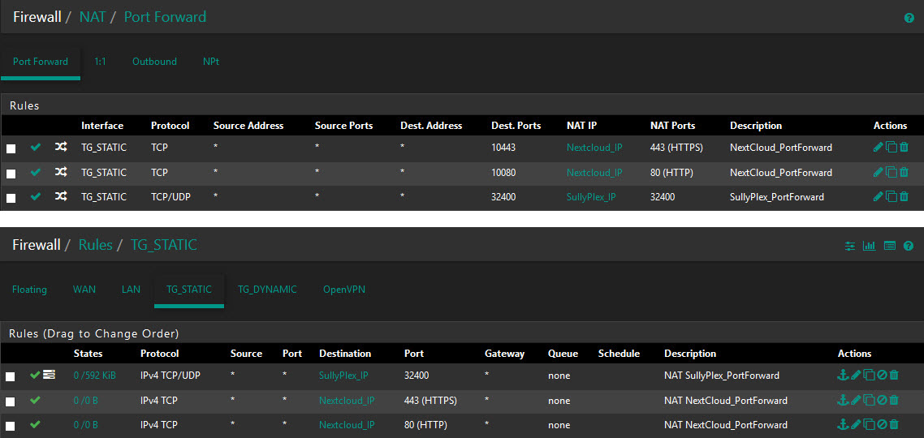This screenshot has width=924, height=438.
Task: Select the checkbox for NAT rule 10443
Action: [11, 149]
